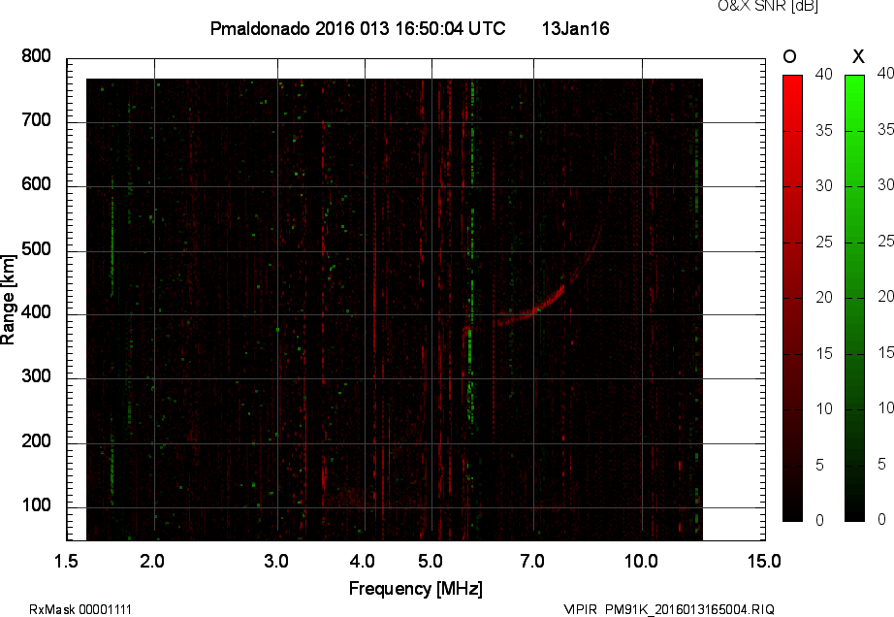Image resolution: width=894 pixels, height=617 pixels.
Task: Click the 300 km range tick label
Action: pyautogui.click(x=36, y=376)
